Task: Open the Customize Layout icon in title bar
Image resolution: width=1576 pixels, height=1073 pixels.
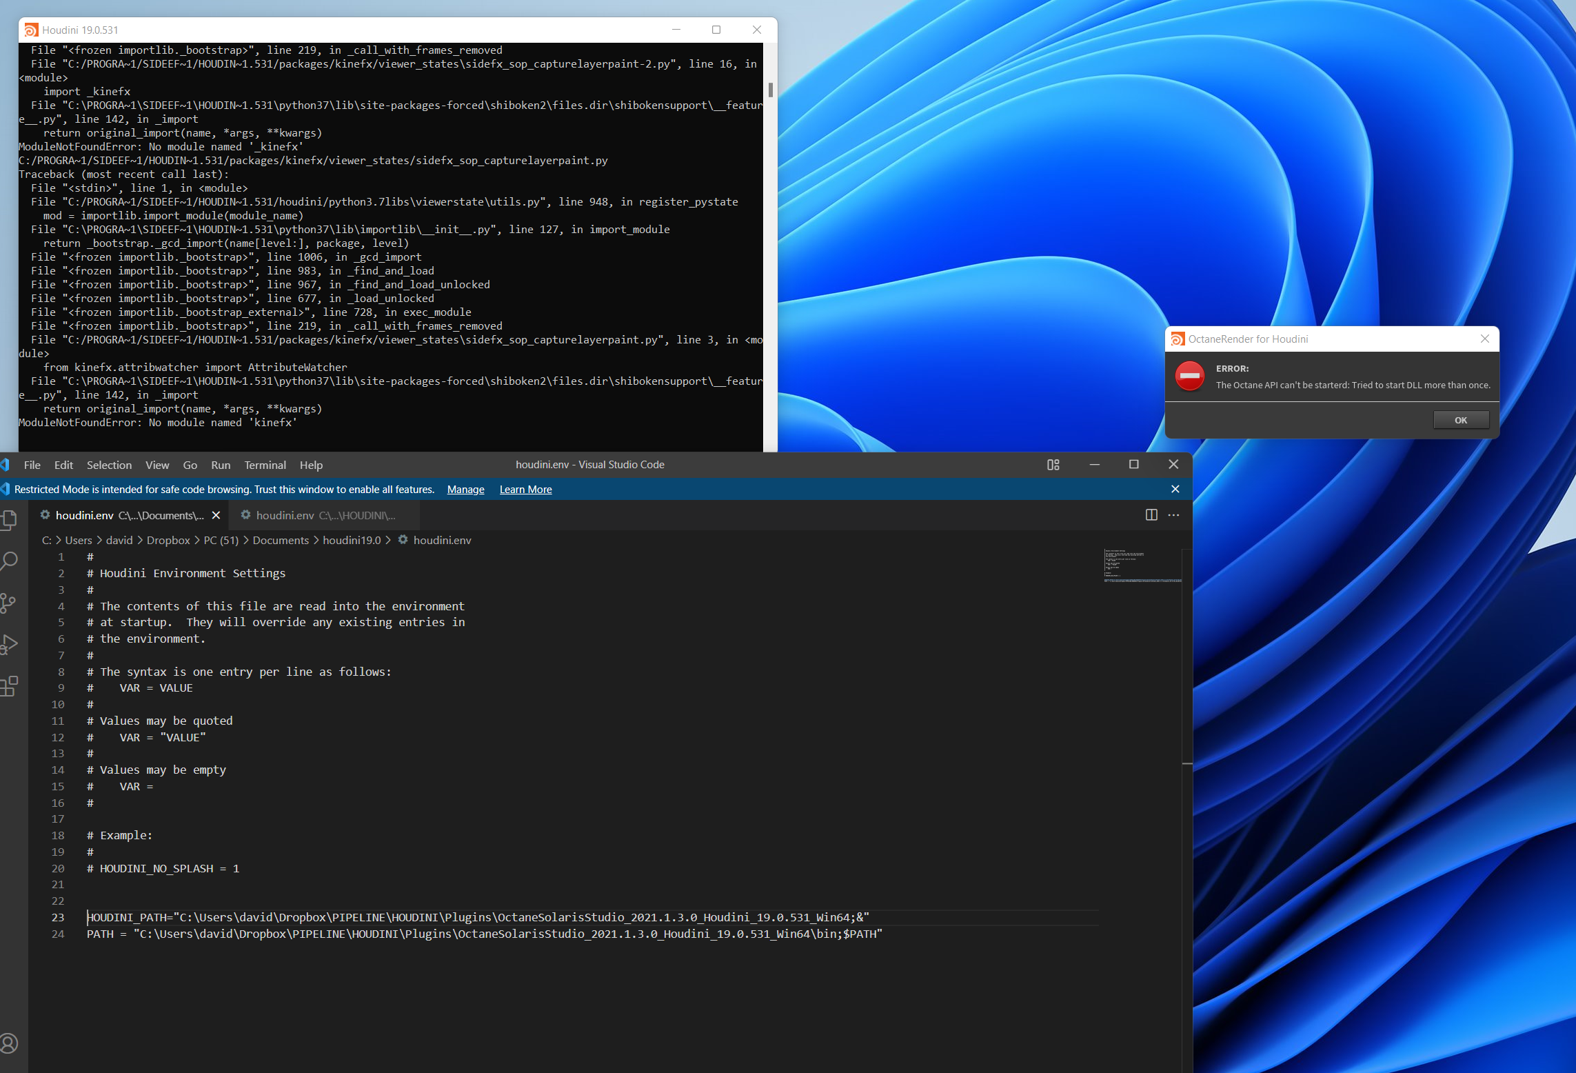Action: pos(1053,465)
